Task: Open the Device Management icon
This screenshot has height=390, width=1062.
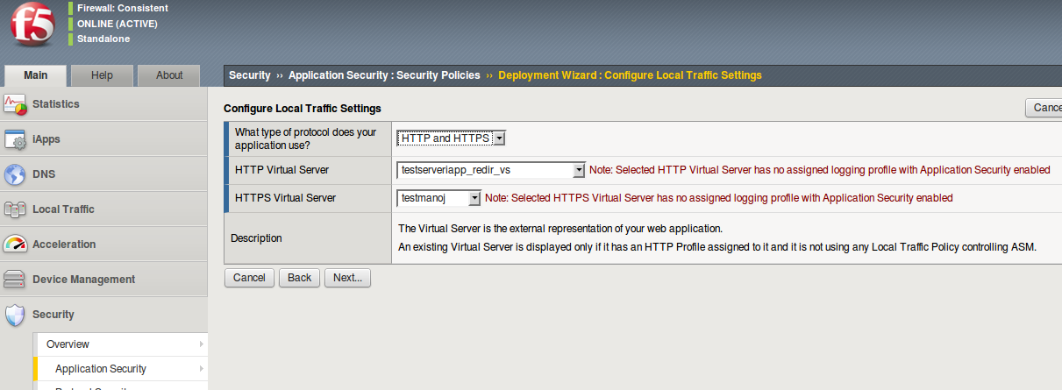Action: tap(16, 280)
